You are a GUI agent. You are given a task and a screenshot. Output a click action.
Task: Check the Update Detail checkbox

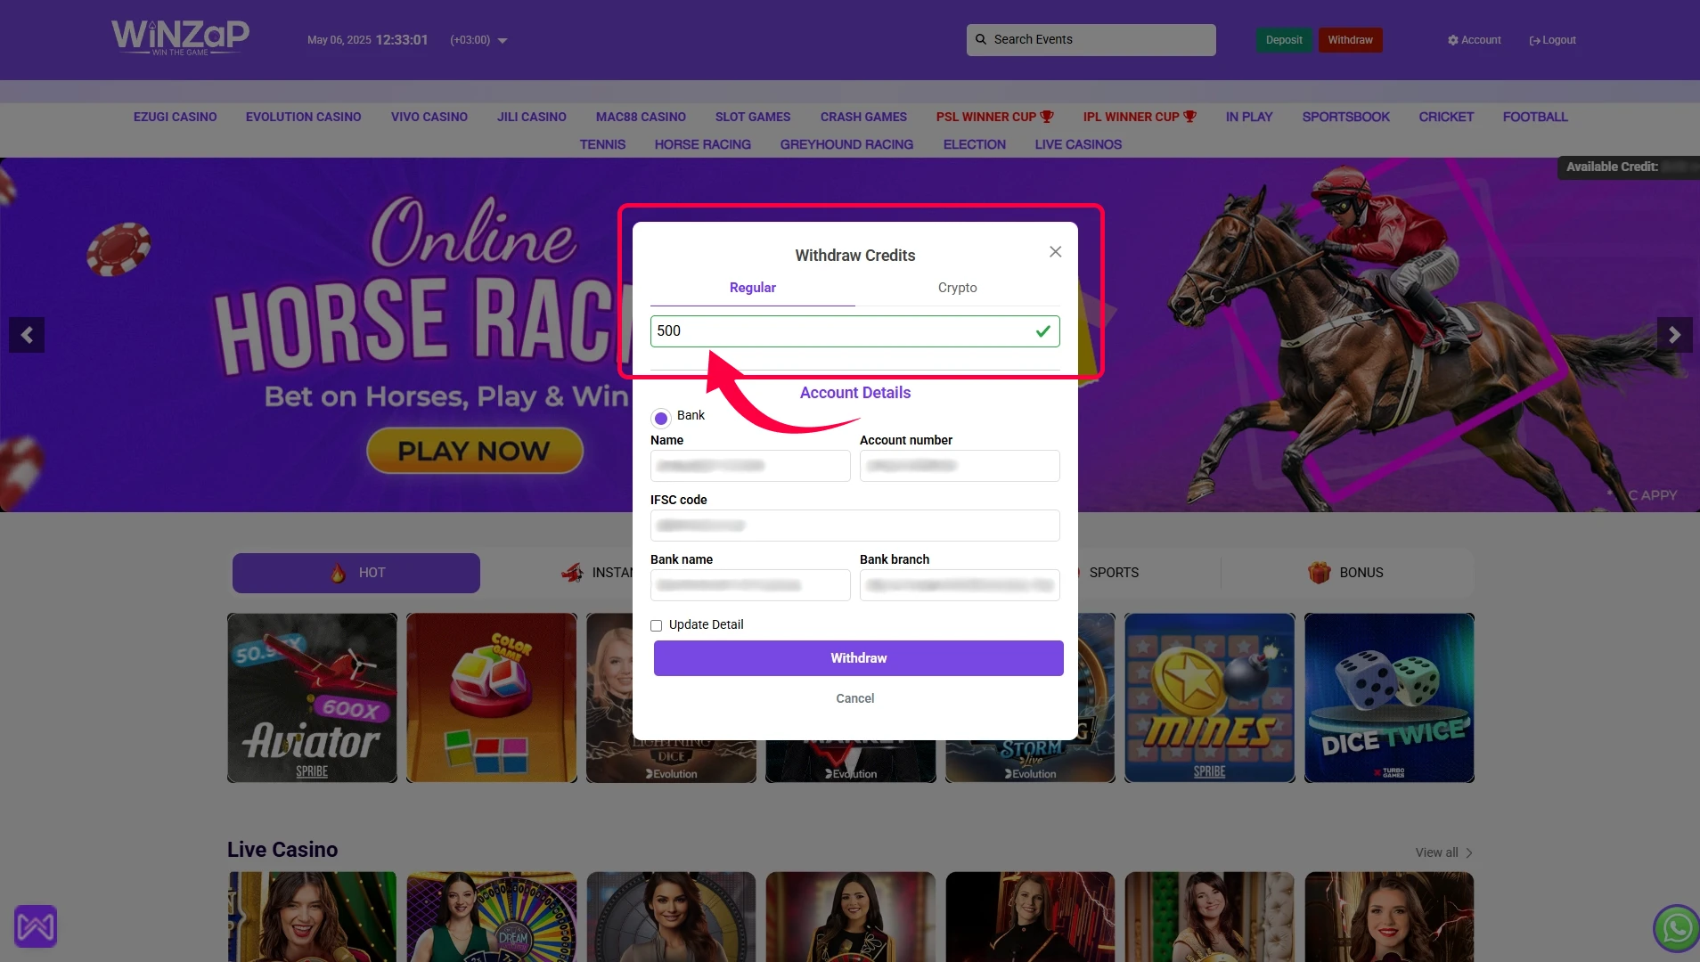click(657, 625)
